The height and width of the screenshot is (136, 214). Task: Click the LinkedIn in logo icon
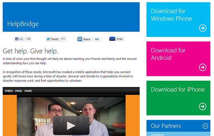click(x=80, y=39)
